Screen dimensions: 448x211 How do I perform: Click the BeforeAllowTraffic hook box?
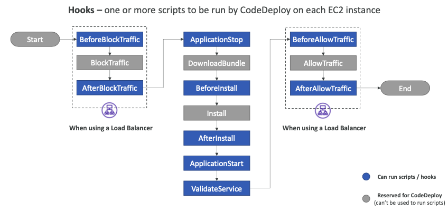coord(323,40)
